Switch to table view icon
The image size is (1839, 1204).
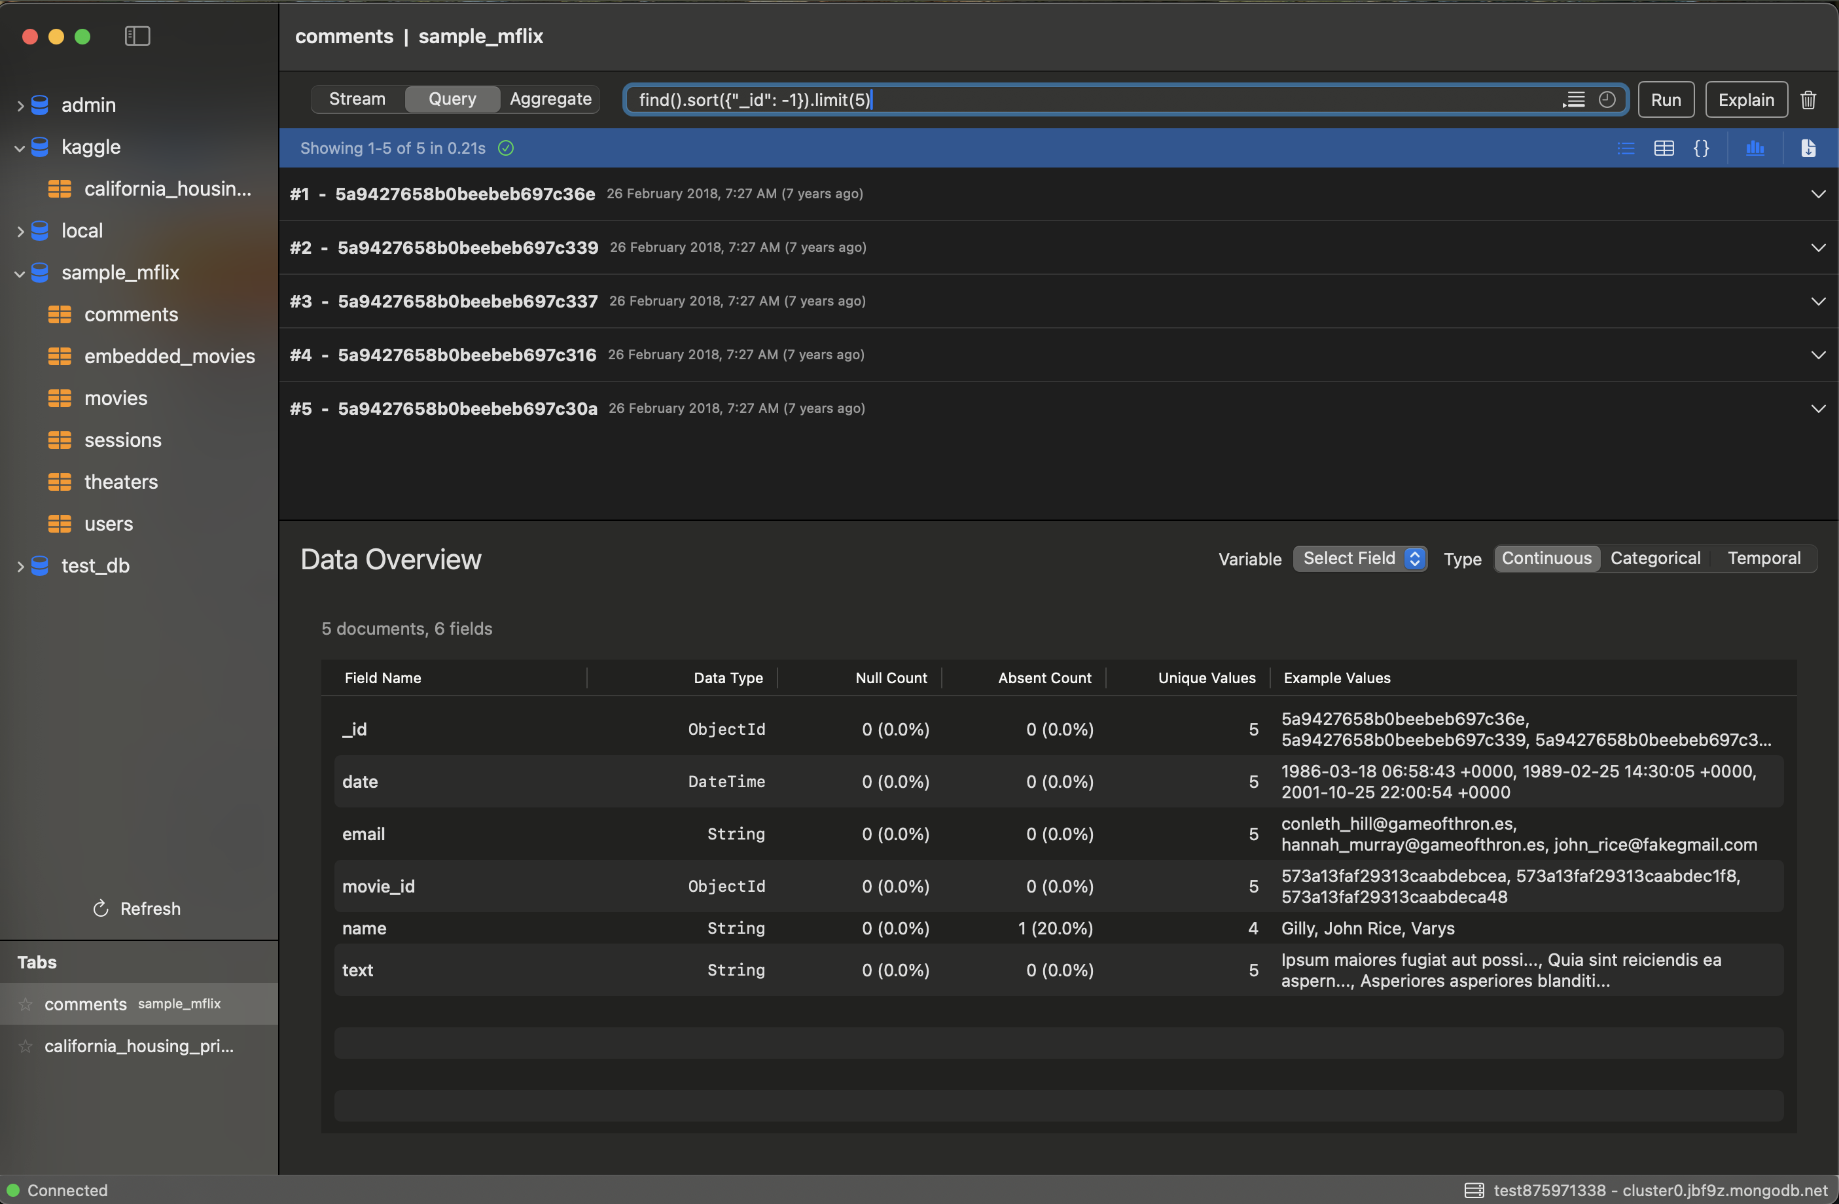tap(1664, 149)
